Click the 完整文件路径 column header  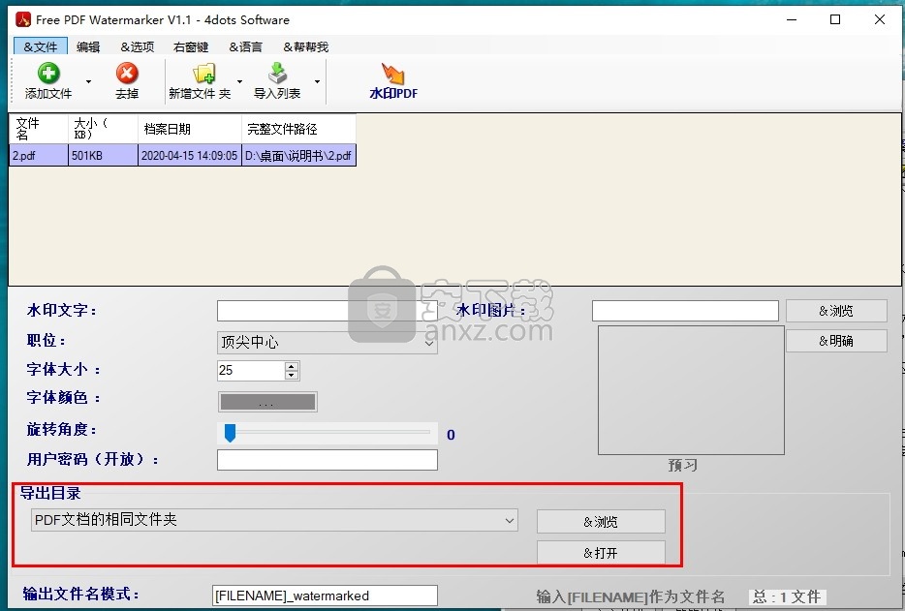tap(298, 129)
